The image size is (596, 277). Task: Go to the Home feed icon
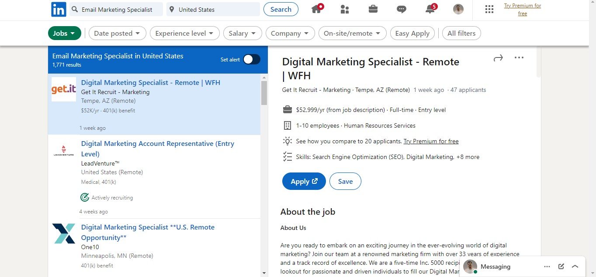click(317, 9)
